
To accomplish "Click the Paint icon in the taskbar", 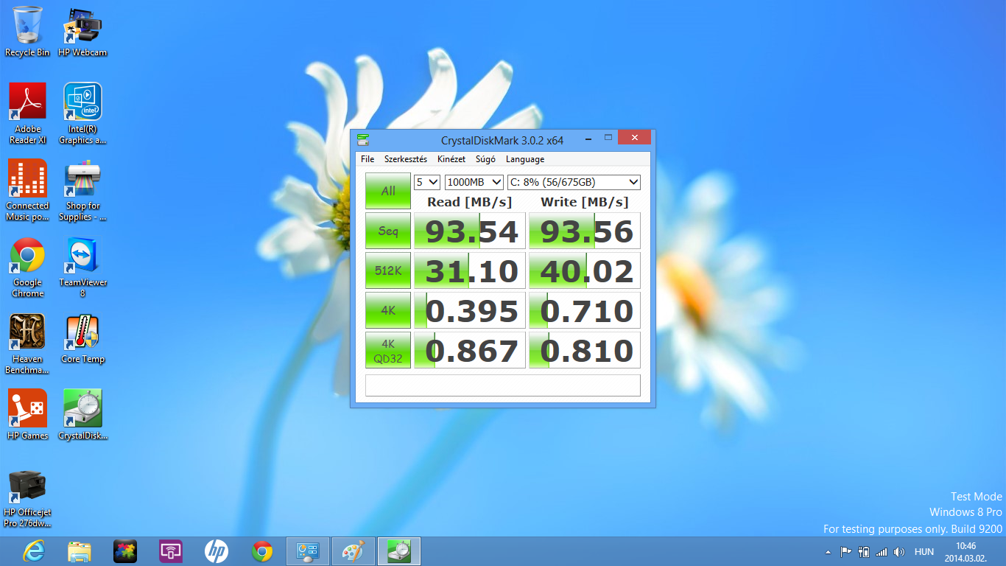I will 353,551.
